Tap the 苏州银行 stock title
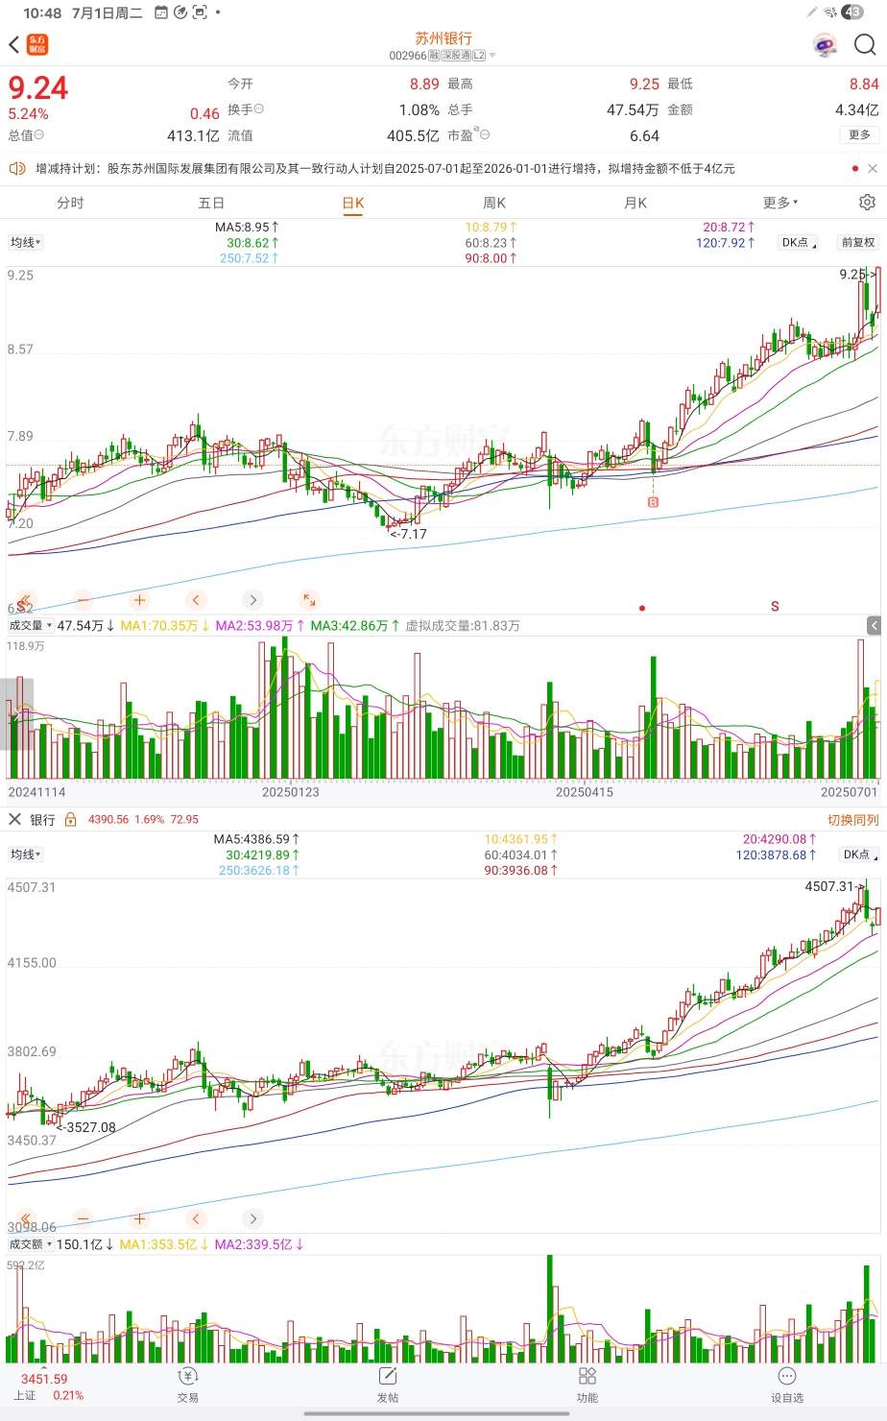This screenshot has height=1421, width=887. 443,38
